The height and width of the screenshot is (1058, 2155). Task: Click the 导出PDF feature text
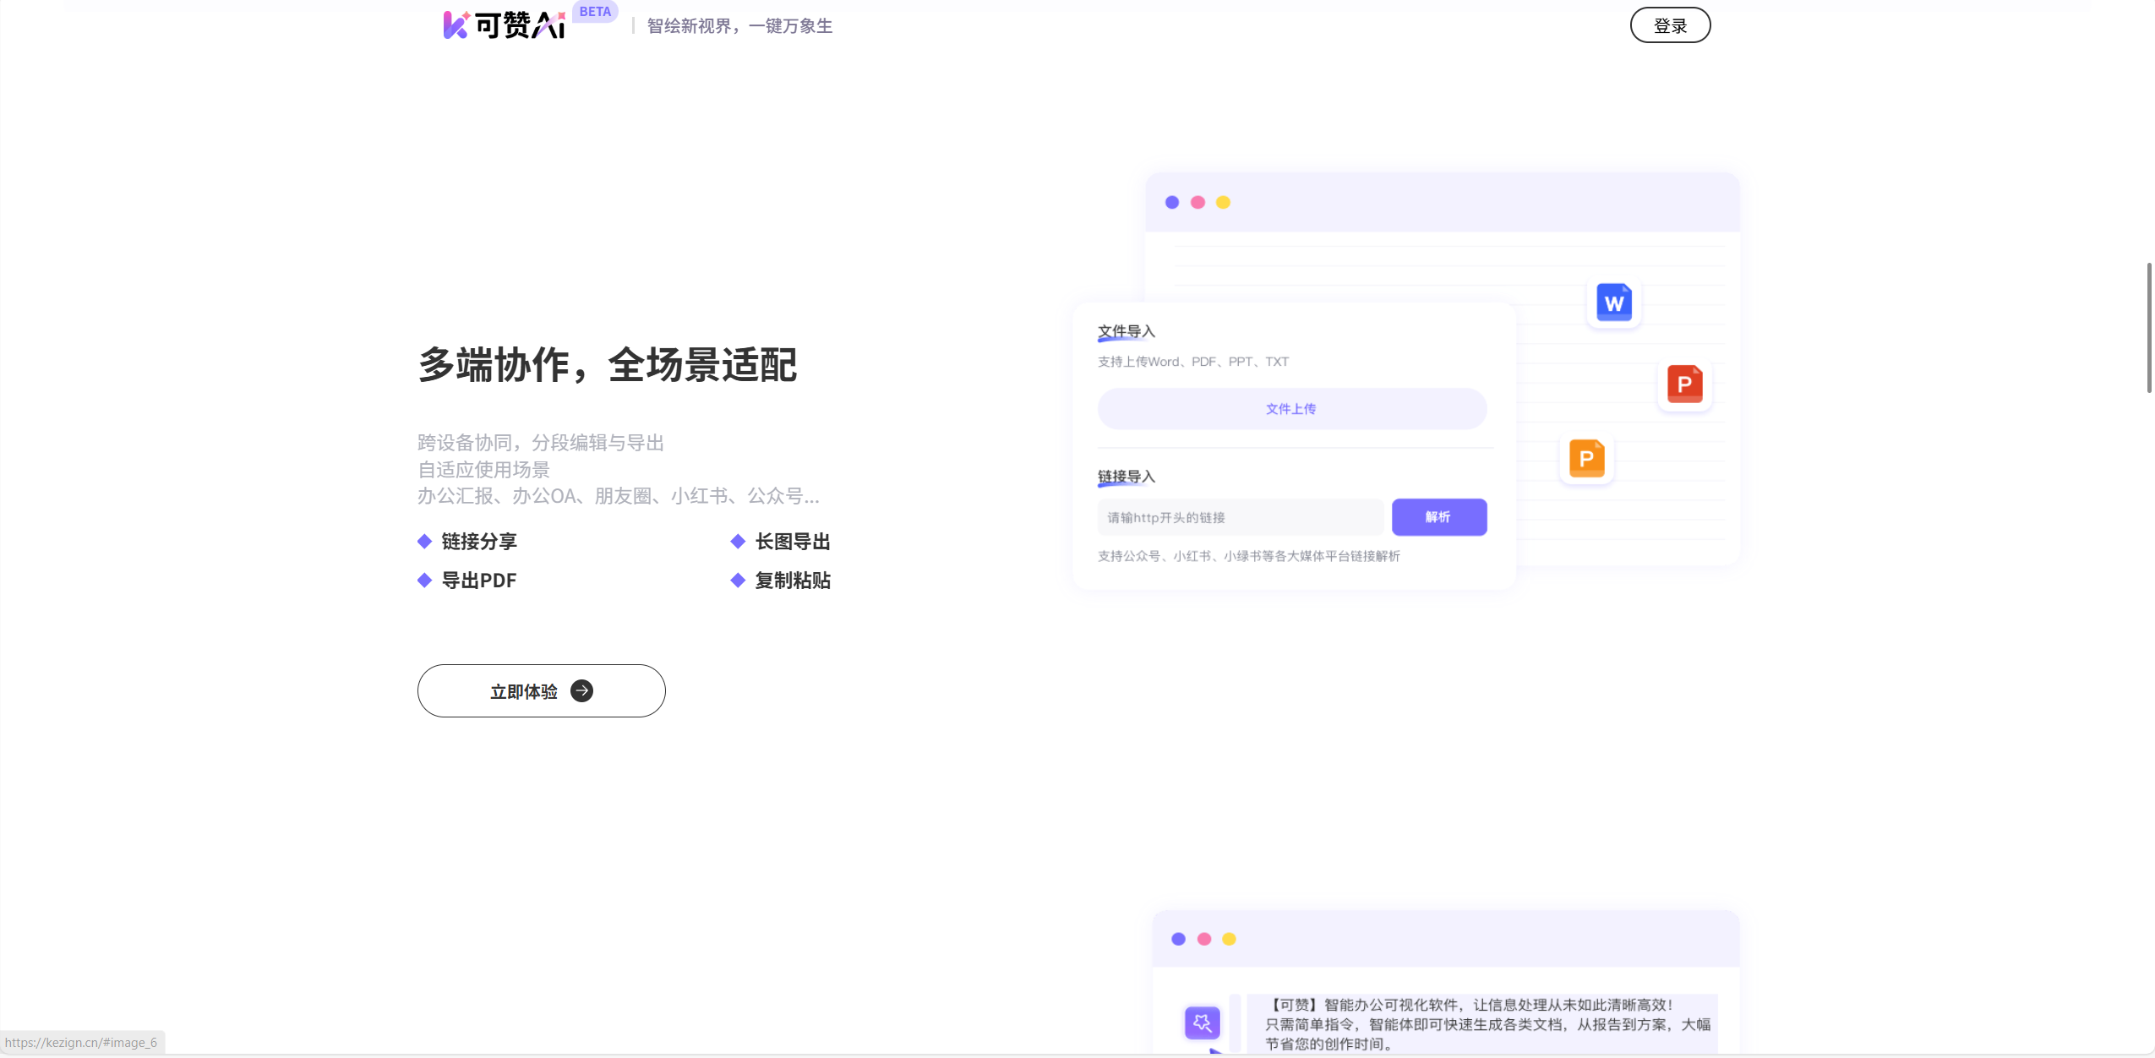pos(479,581)
